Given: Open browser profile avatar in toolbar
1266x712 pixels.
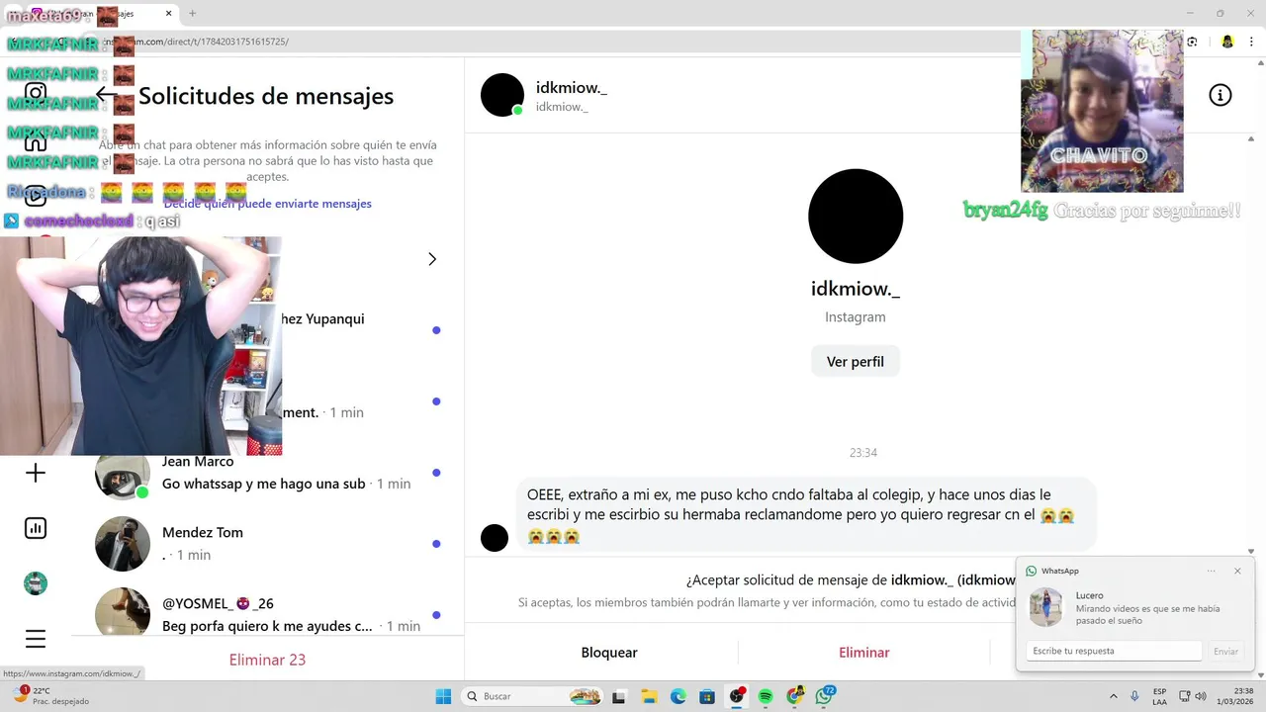Looking at the screenshot, I should point(1227,42).
